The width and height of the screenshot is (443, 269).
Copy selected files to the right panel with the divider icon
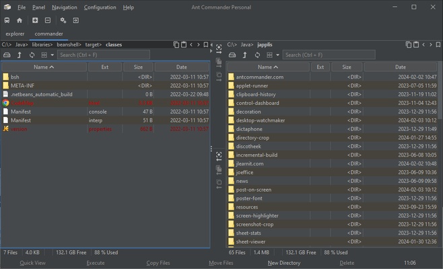[219, 63]
